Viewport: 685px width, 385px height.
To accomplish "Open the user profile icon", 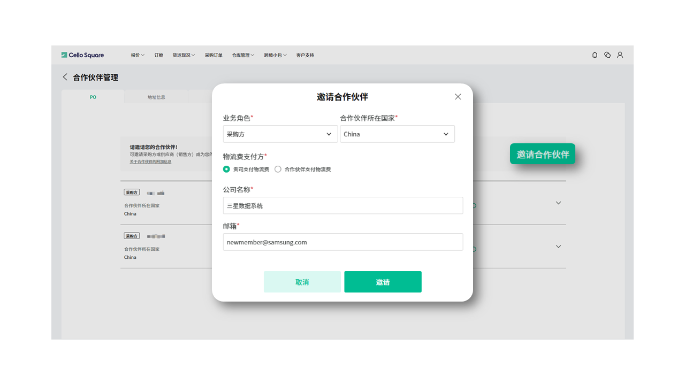I will click(x=620, y=55).
